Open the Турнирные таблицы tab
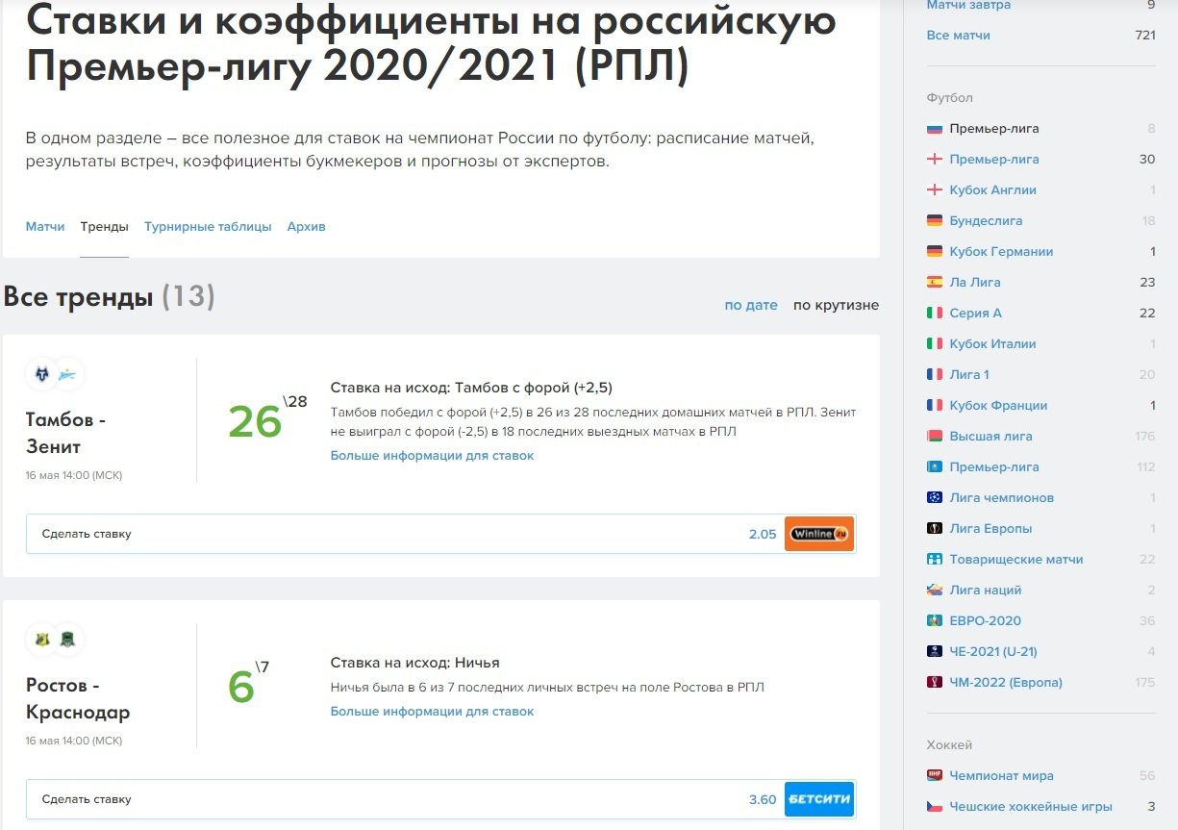 [x=208, y=227]
